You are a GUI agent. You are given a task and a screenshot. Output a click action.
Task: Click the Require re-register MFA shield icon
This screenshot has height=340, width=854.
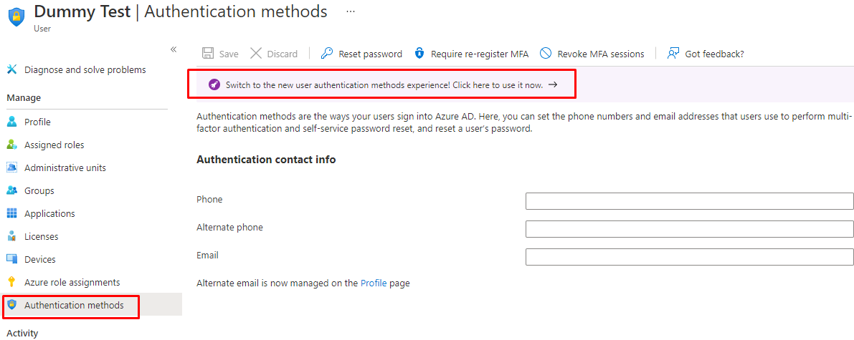pyautogui.click(x=419, y=54)
